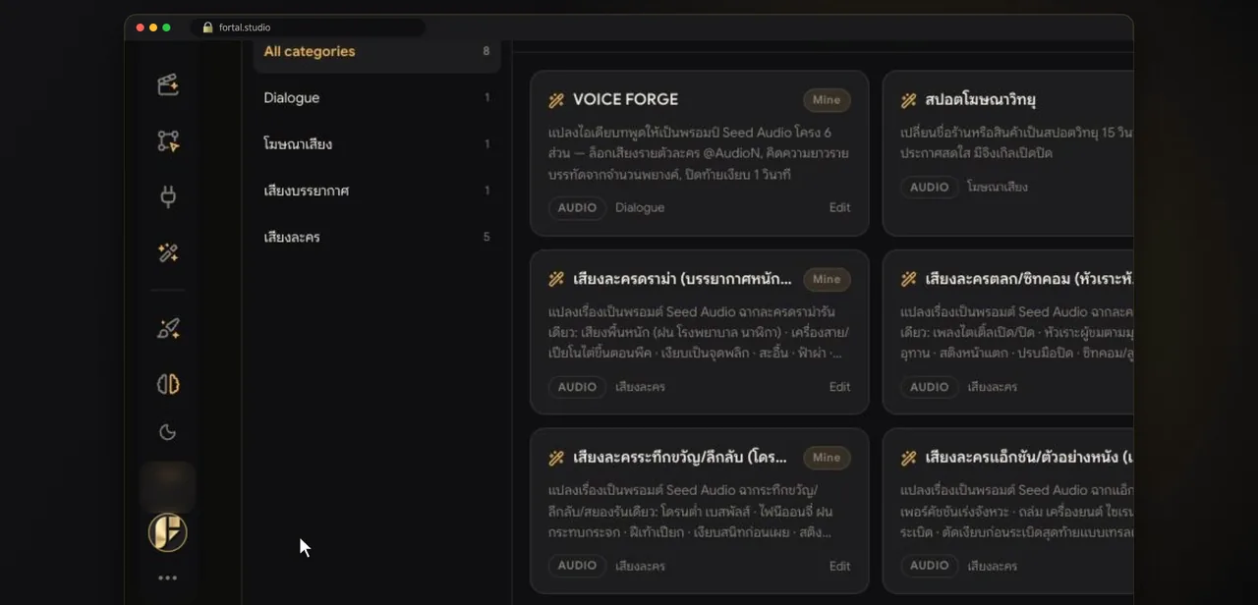
Task: Open the node-path cursor icon in the sidebar
Action: tap(168, 141)
